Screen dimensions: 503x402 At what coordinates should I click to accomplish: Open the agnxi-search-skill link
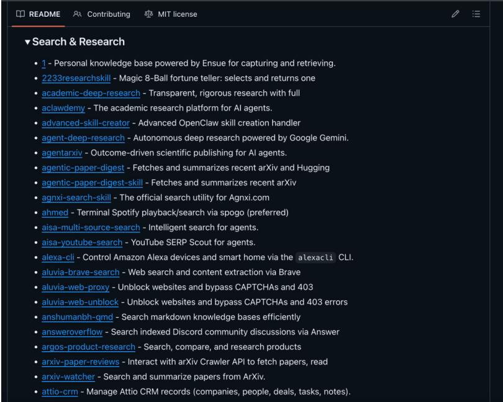[76, 197]
